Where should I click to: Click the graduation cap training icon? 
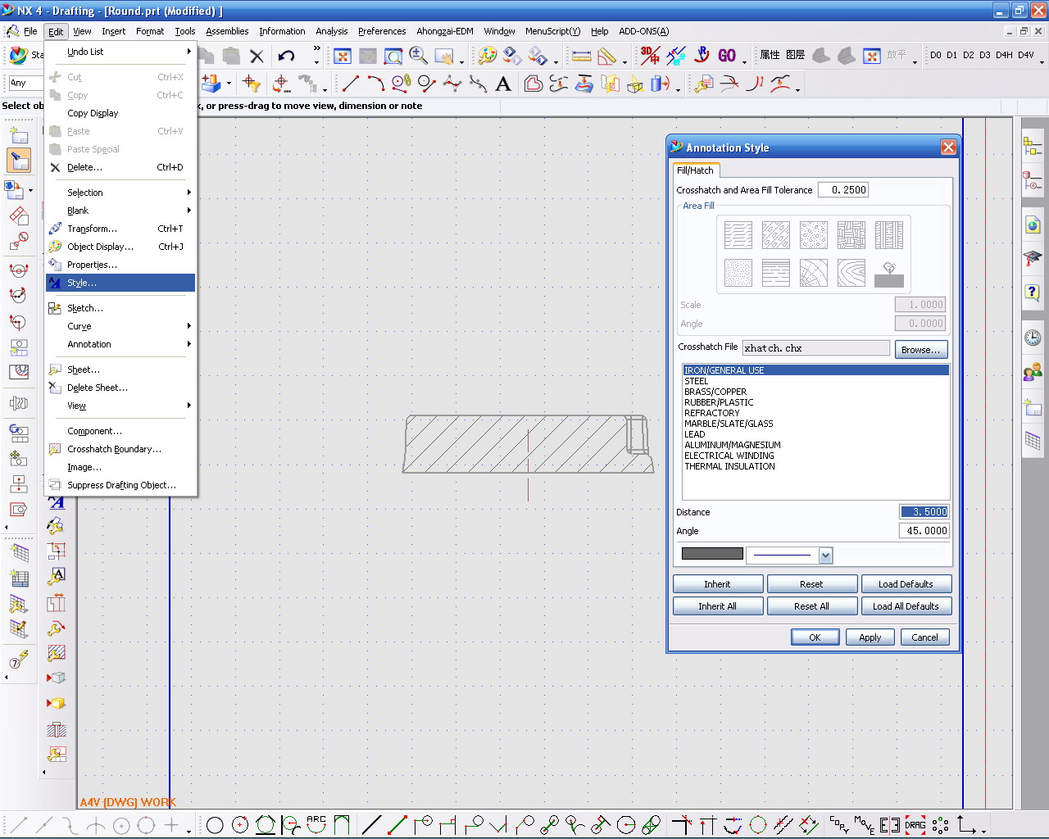tap(1033, 259)
